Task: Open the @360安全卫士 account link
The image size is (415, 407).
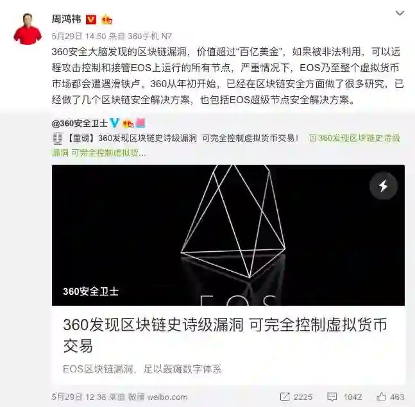Action: click(x=80, y=123)
